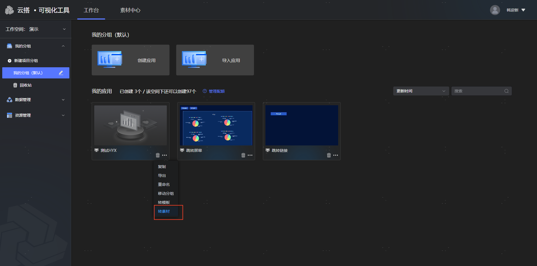Open more options for 跳转屏幕 app
The height and width of the screenshot is (266, 537).
click(250, 155)
